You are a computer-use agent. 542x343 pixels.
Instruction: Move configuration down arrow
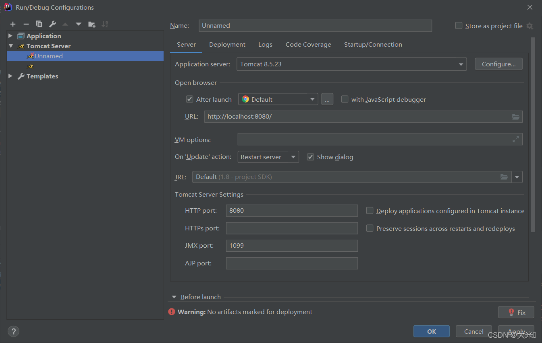[x=79, y=24]
